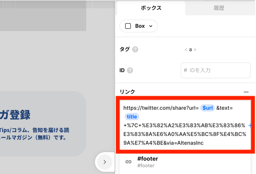Image resolution: width=256 pixels, height=174 pixels.
Task: Open the Box element type dropdown
Action: (x=139, y=26)
